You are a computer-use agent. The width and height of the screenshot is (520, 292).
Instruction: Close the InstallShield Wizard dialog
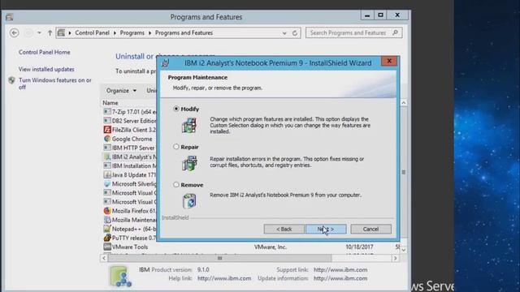pos(389,62)
